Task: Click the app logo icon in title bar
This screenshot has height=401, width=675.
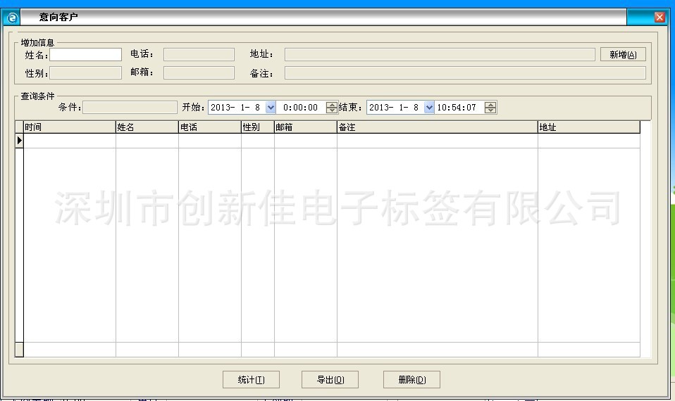Action: coord(12,18)
